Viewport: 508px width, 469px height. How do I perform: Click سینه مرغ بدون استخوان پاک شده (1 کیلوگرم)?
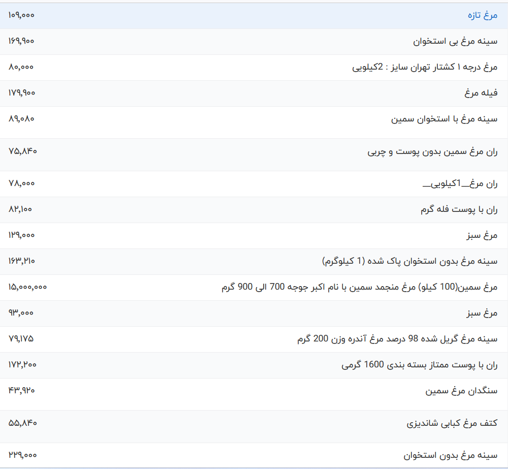pos(410,261)
